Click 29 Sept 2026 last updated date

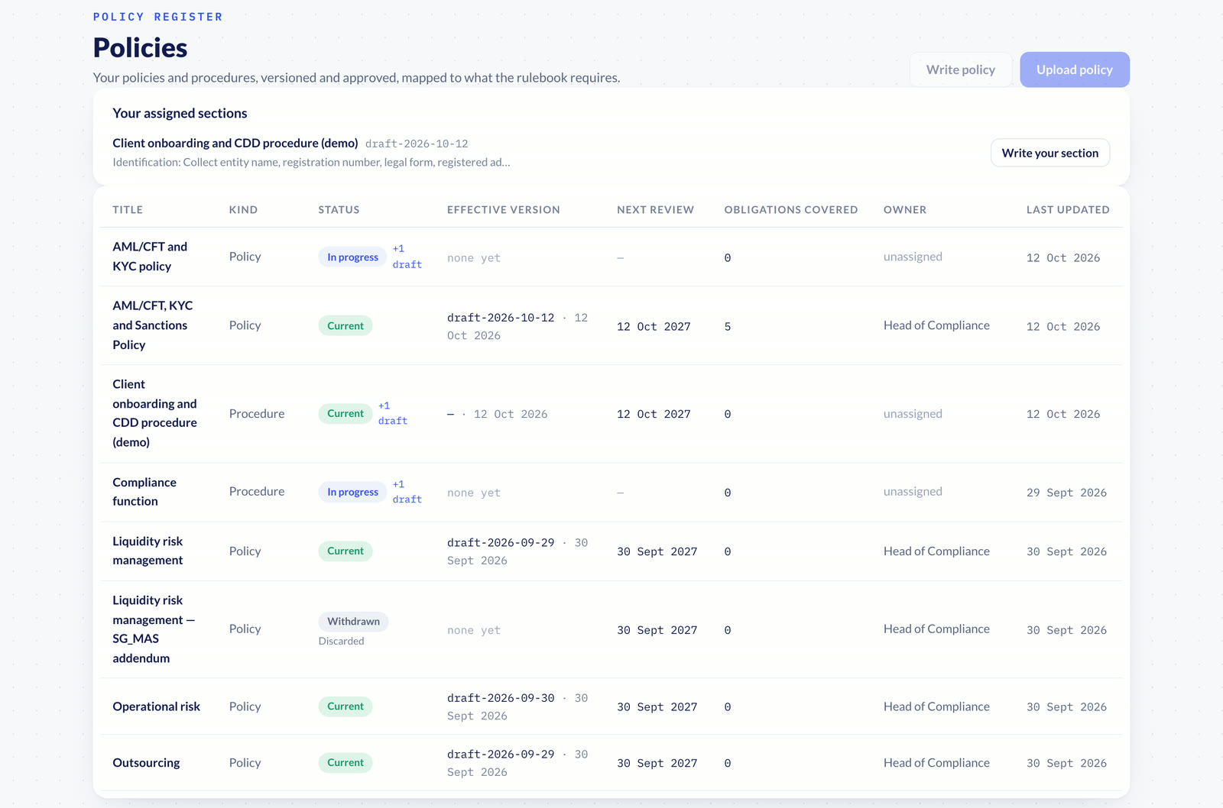(x=1066, y=493)
